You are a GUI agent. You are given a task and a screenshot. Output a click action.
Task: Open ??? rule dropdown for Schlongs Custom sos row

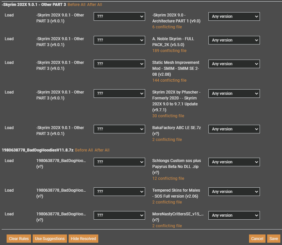pyautogui.click(x=119, y=162)
